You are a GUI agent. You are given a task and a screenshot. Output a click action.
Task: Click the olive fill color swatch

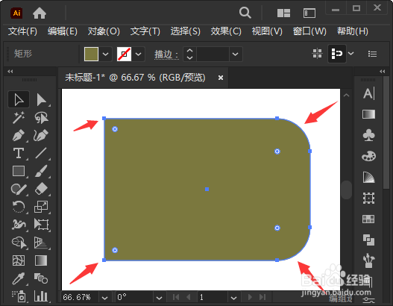[x=91, y=54]
